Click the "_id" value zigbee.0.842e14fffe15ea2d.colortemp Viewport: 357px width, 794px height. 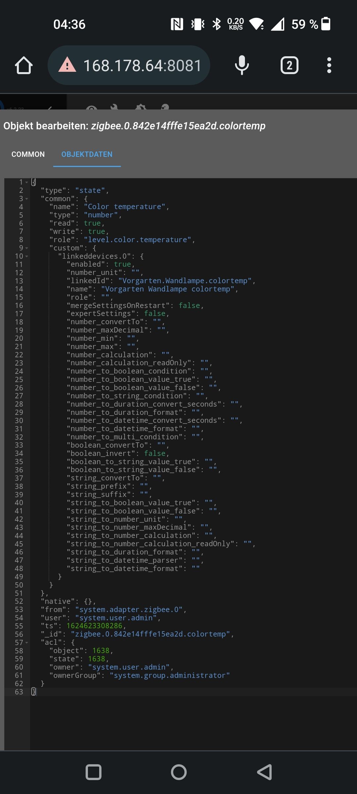pos(150,634)
